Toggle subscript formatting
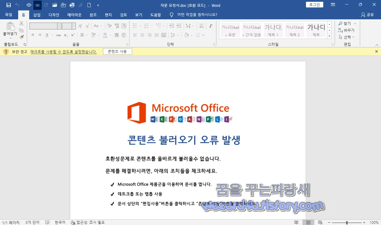Screen dimensions: 381x225 tap(66, 35)
